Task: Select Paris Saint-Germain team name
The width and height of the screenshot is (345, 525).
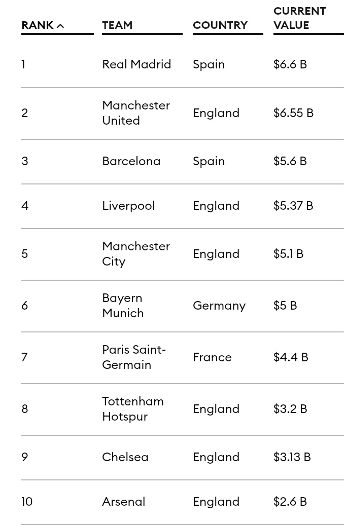Action: [x=134, y=357]
